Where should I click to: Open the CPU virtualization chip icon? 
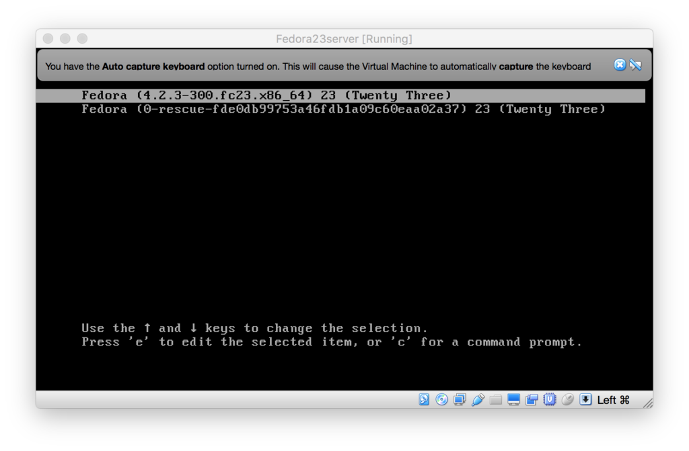coord(550,399)
